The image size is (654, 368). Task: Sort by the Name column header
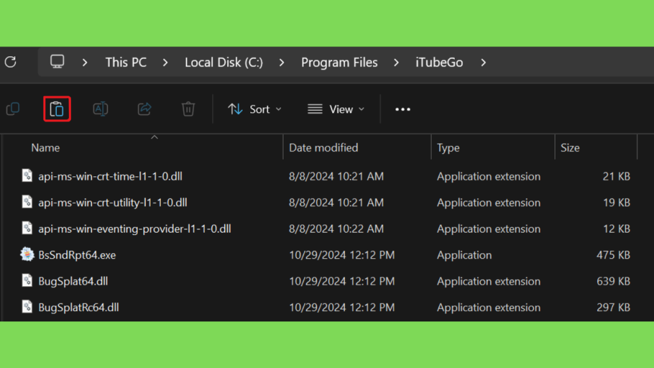click(45, 148)
